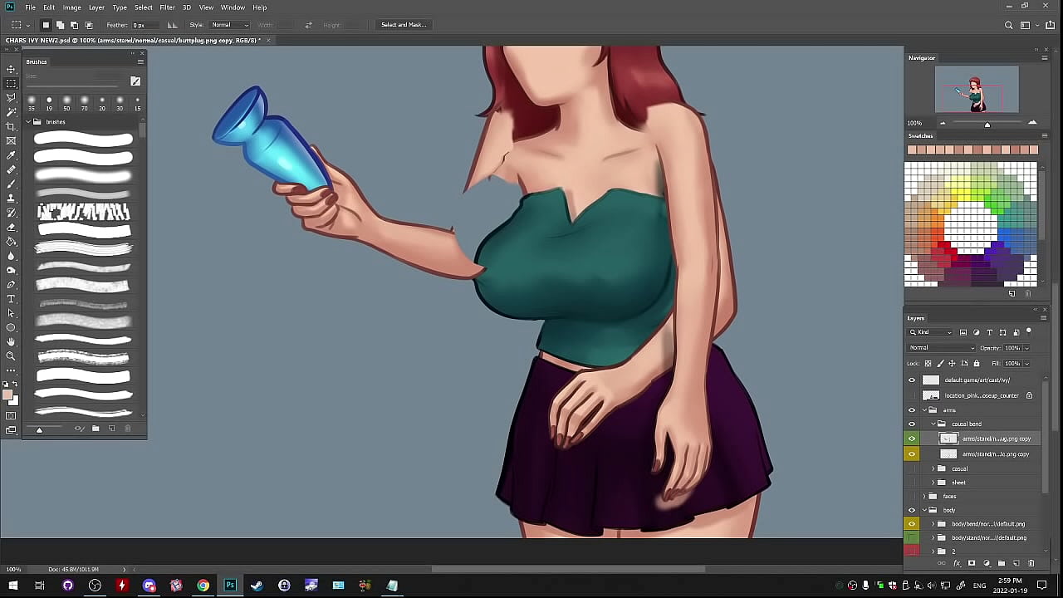Choose the Eraser tool
Screen dimensions: 1063x598
coord(11,227)
